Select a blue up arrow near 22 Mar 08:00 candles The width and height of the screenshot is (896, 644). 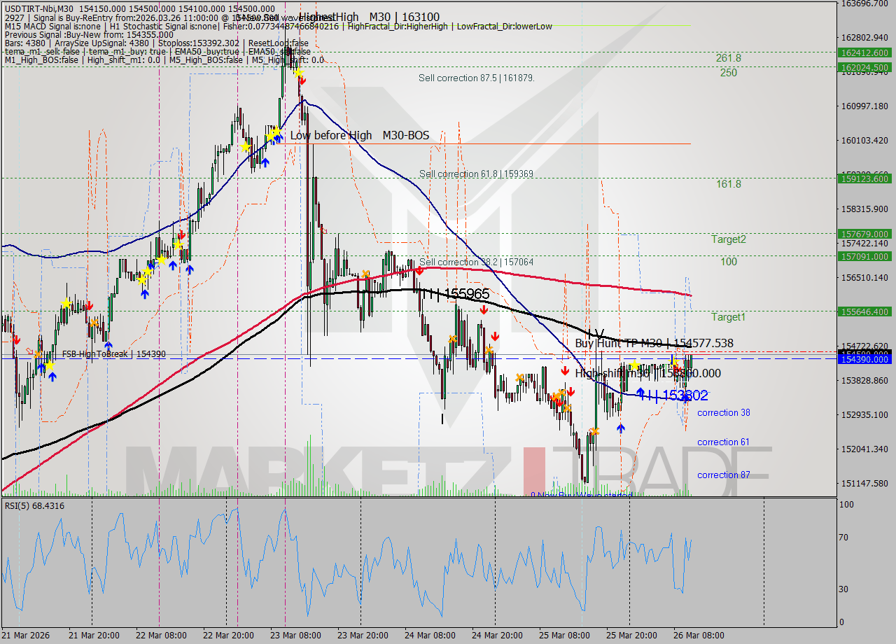[173, 267]
